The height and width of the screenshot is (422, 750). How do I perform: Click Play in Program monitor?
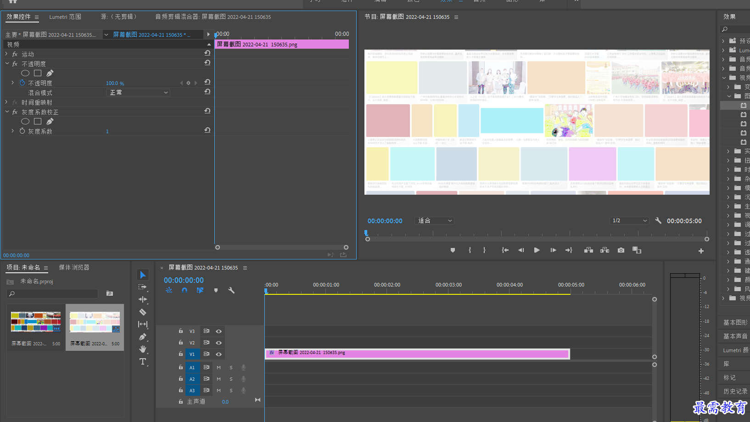tap(537, 250)
